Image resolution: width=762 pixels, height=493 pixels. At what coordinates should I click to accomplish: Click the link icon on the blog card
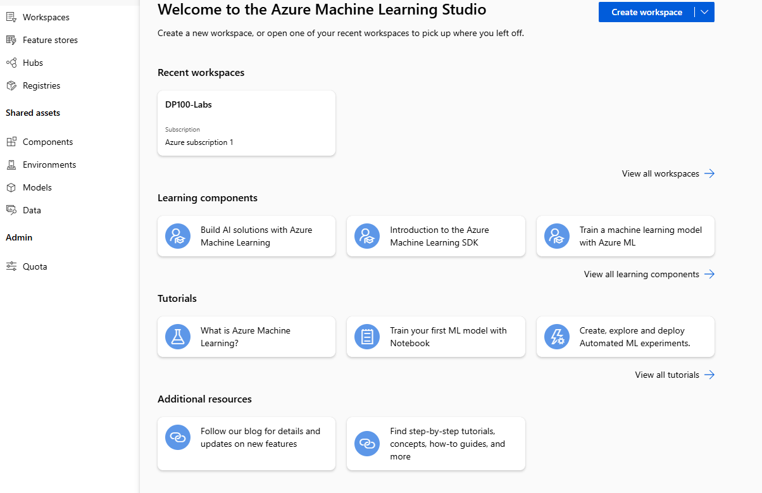click(178, 437)
